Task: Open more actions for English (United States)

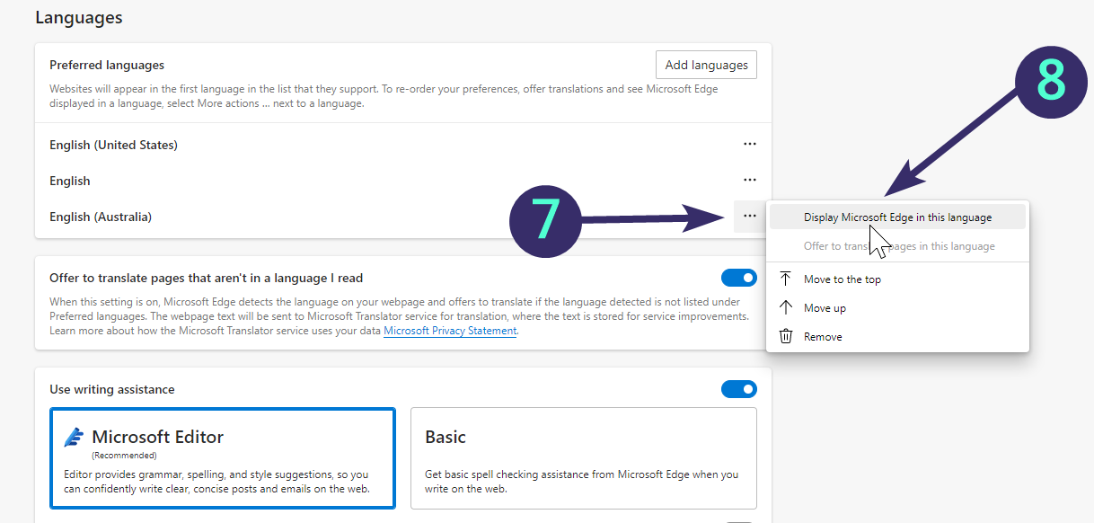Action: click(x=749, y=145)
